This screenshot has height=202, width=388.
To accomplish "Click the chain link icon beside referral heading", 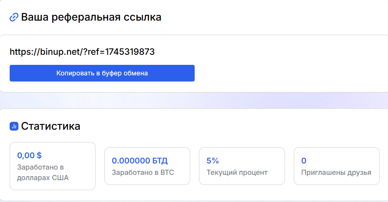I will click(x=14, y=17).
